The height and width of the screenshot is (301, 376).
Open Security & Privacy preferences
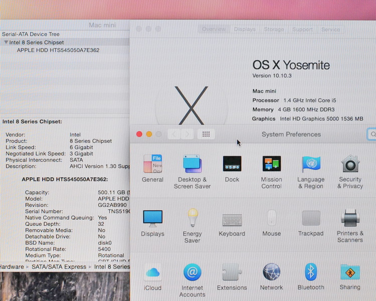[x=350, y=172]
